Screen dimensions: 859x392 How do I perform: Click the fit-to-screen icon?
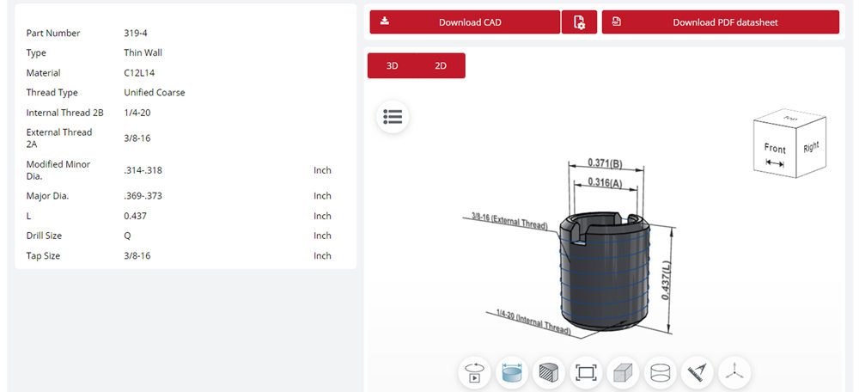click(586, 372)
